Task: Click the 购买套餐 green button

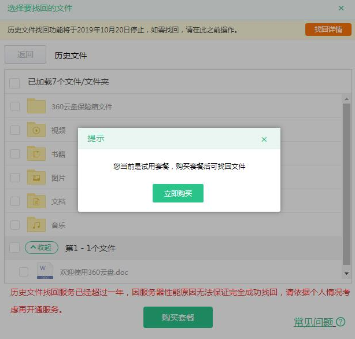Action: (178, 317)
